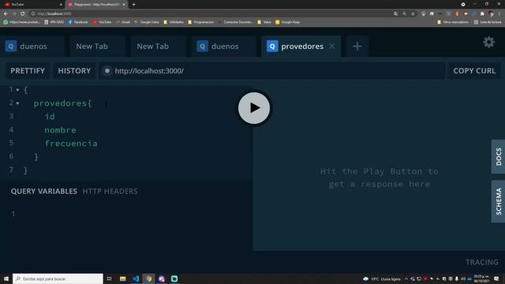This screenshot has height=284, width=505.
Task: Open Otros marcadores folder
Action: coord(453,22)
